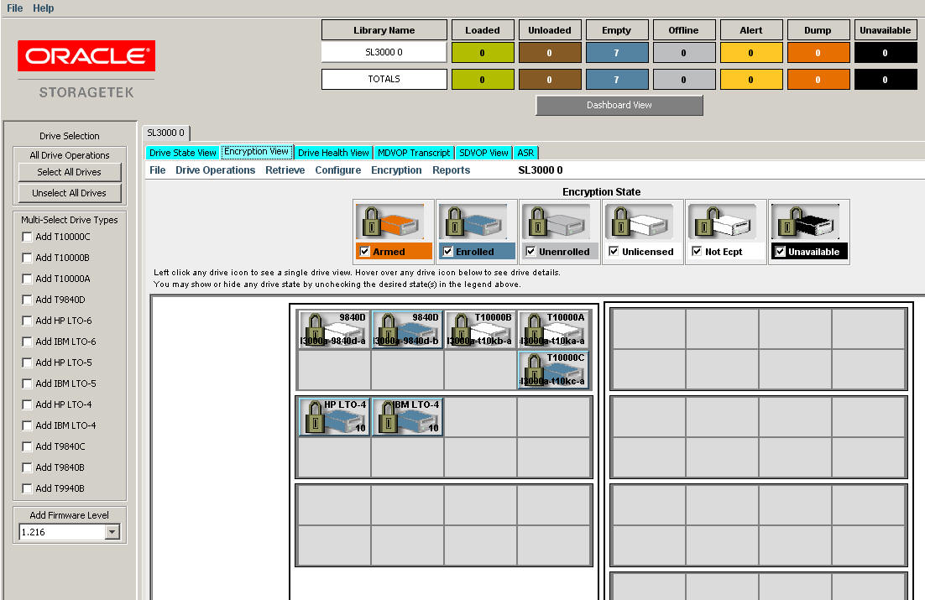
Task: Open the ASR tab
Action: (525, 153)
